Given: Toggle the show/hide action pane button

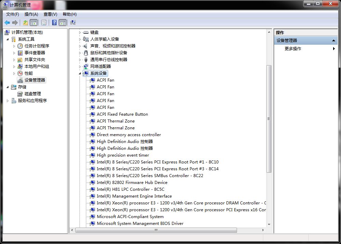Looking at the screenshot, I should [63, 23].
